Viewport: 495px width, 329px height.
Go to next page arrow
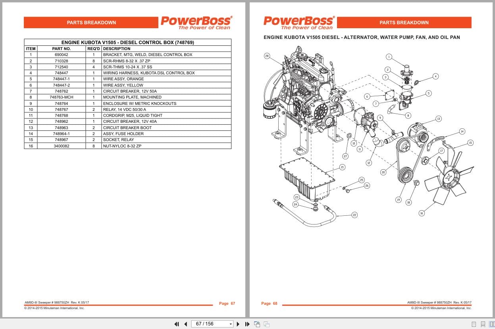coord(238,324)
